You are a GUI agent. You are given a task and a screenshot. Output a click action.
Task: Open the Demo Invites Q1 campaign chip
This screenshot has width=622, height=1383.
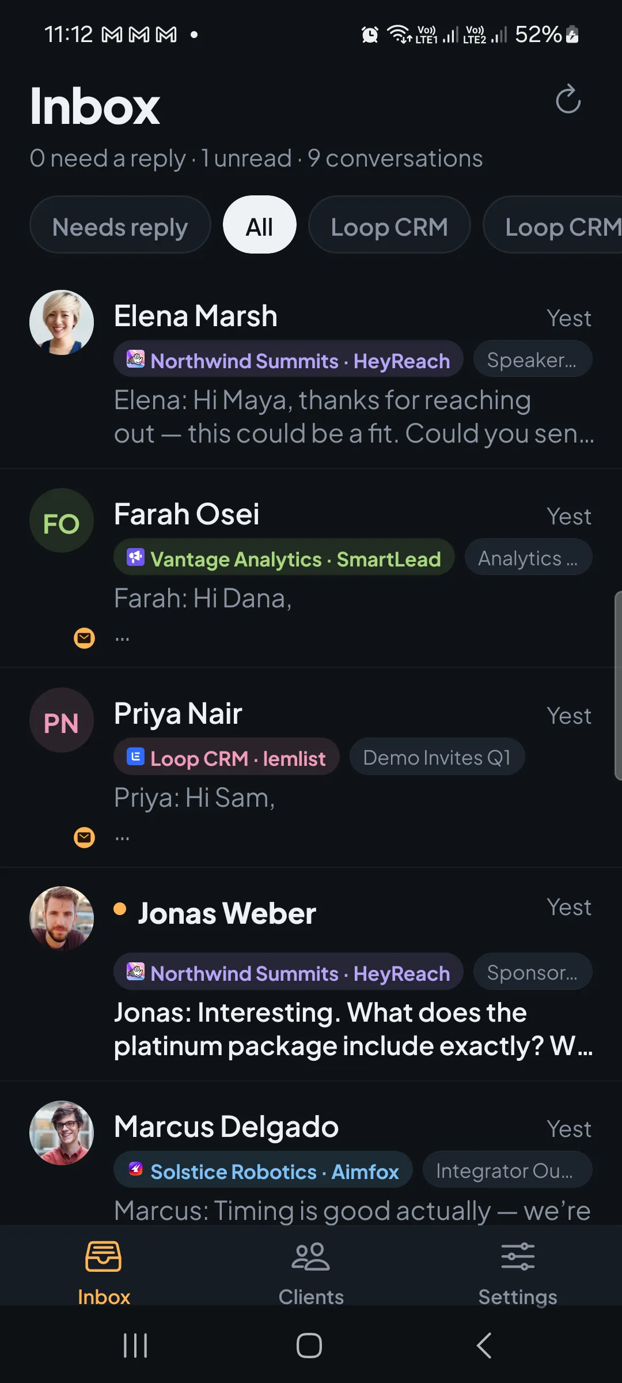(x=437, y=757)
